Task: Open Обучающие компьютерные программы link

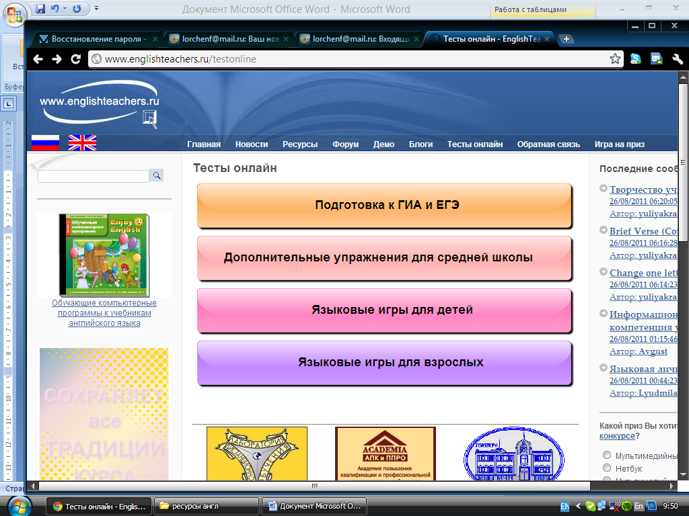Action: click(x=104, y=313)
